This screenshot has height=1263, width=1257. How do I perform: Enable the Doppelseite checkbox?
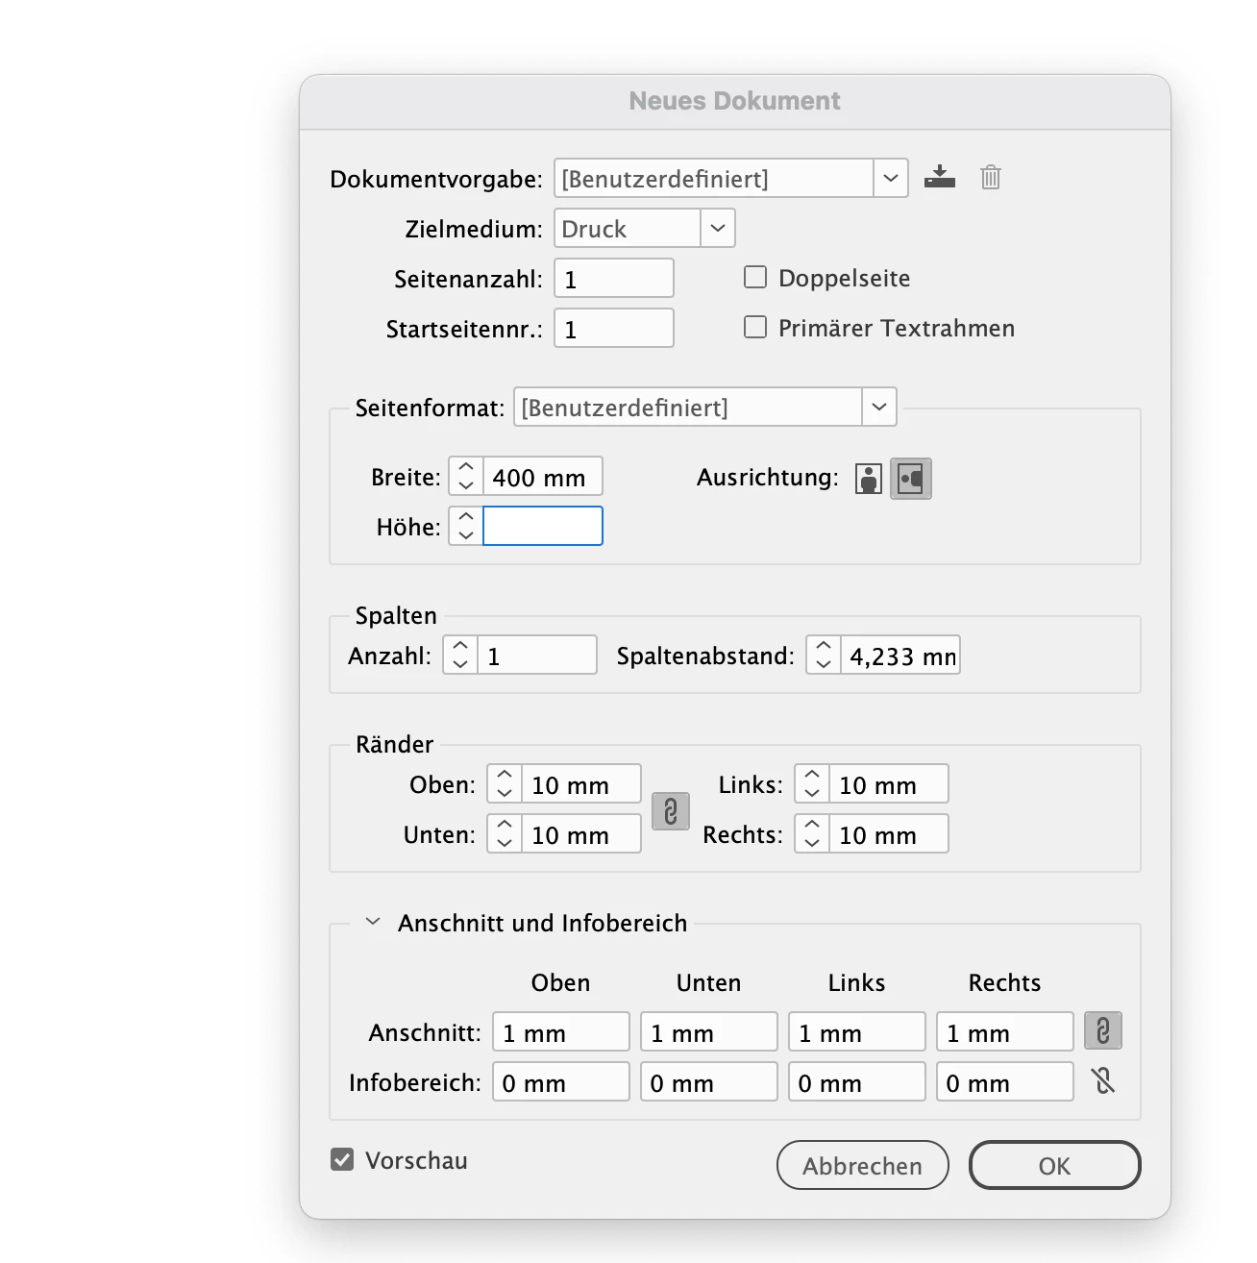(x=755, y=278)
